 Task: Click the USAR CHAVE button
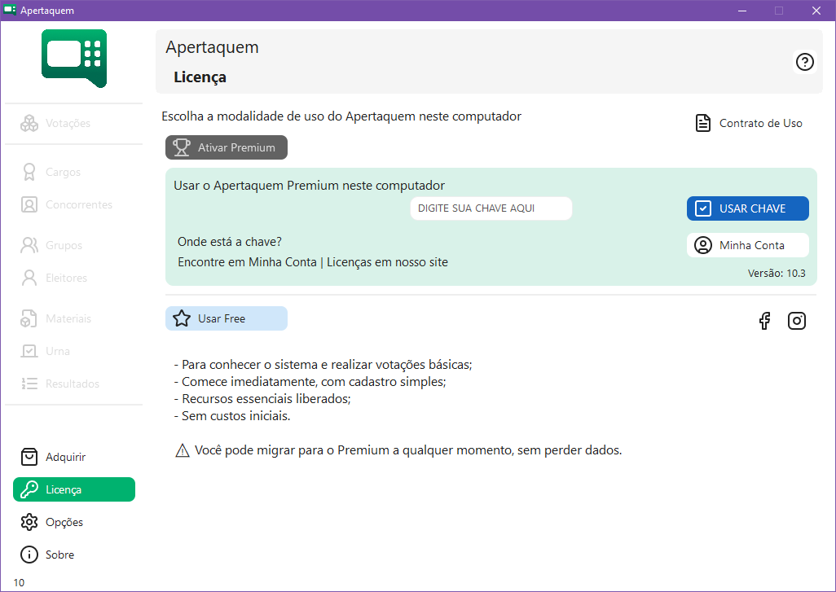point(747,208)
